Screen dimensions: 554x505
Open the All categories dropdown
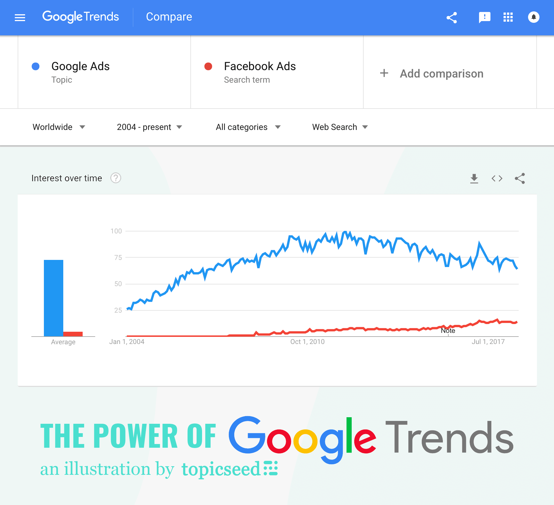point(247,127)
